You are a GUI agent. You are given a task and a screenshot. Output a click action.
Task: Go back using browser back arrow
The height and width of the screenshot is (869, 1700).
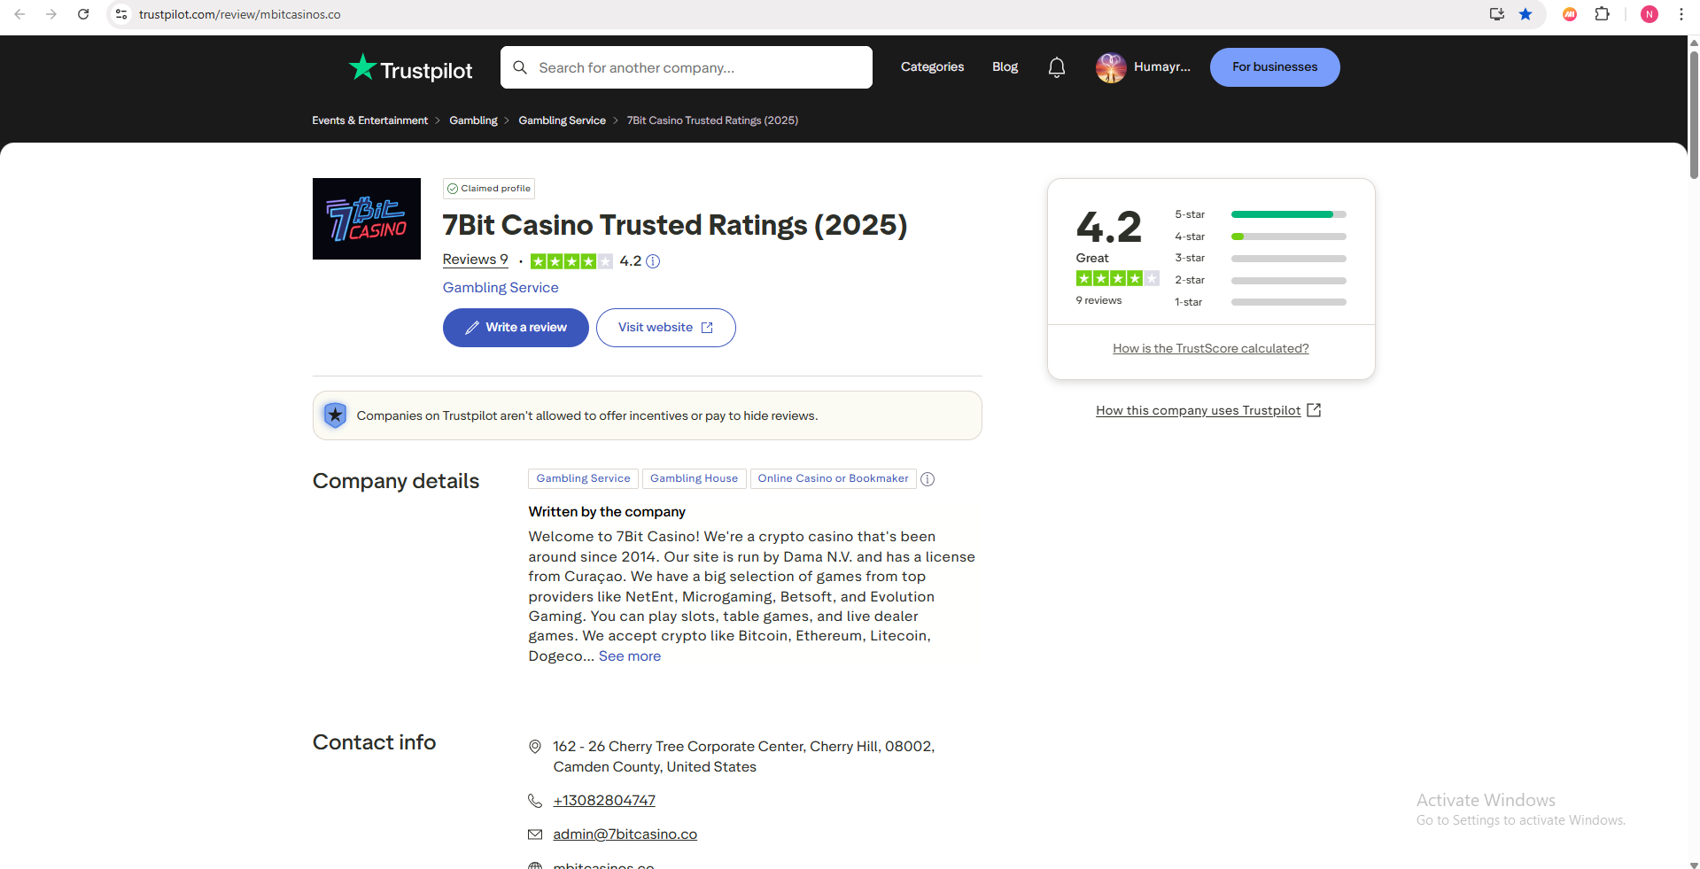19,14
